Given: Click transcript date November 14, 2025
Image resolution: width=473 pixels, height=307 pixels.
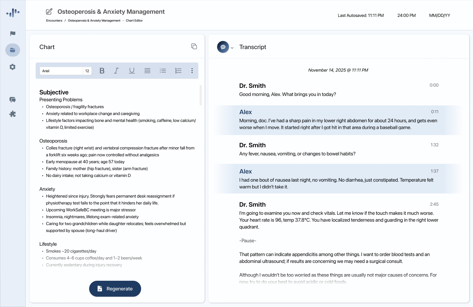Looking at the screenshot, I should pos(338,70).
